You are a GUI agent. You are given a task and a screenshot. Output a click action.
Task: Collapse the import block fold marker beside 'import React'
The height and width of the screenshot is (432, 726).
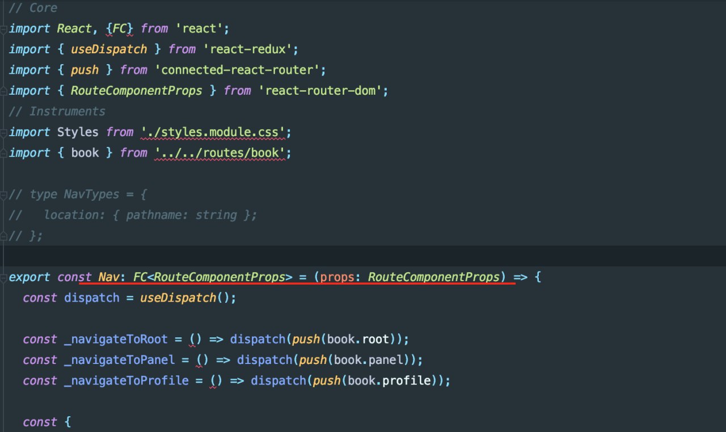[5, 29]
